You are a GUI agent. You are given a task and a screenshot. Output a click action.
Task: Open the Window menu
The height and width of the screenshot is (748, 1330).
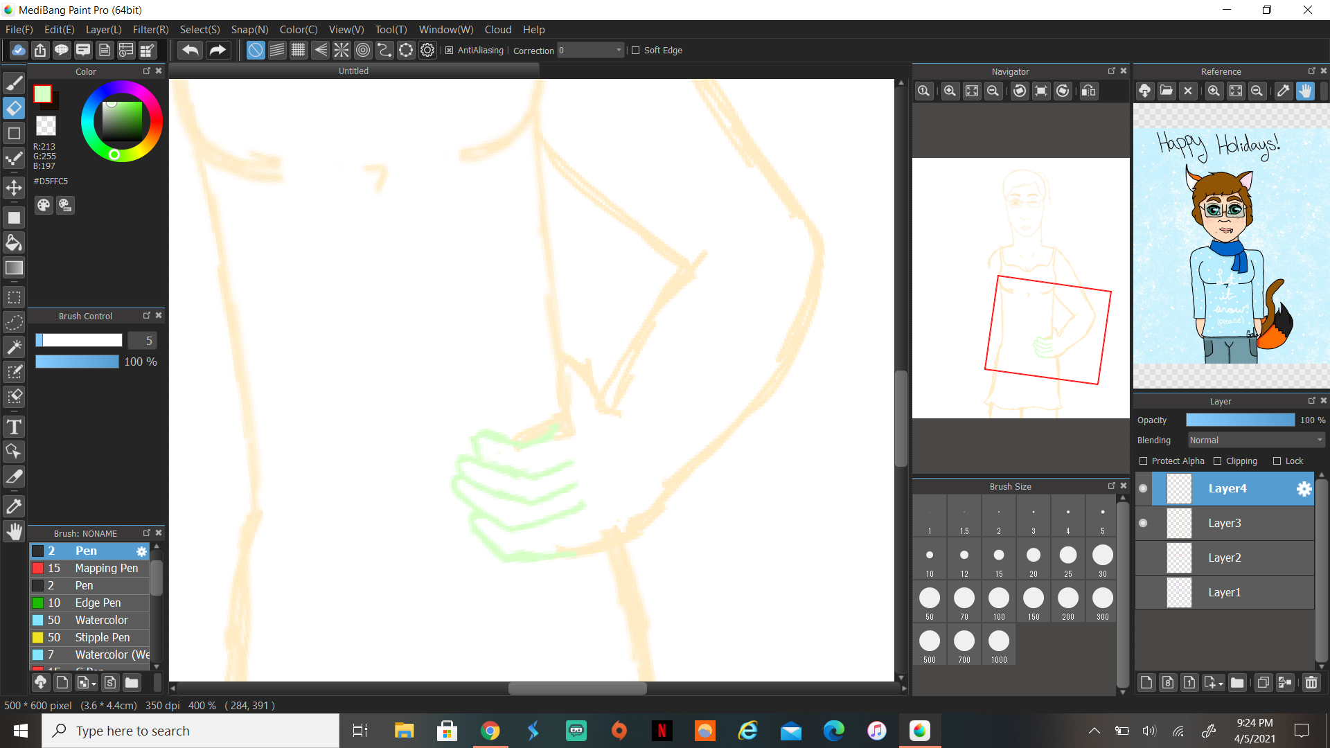(x=446, y=30)
